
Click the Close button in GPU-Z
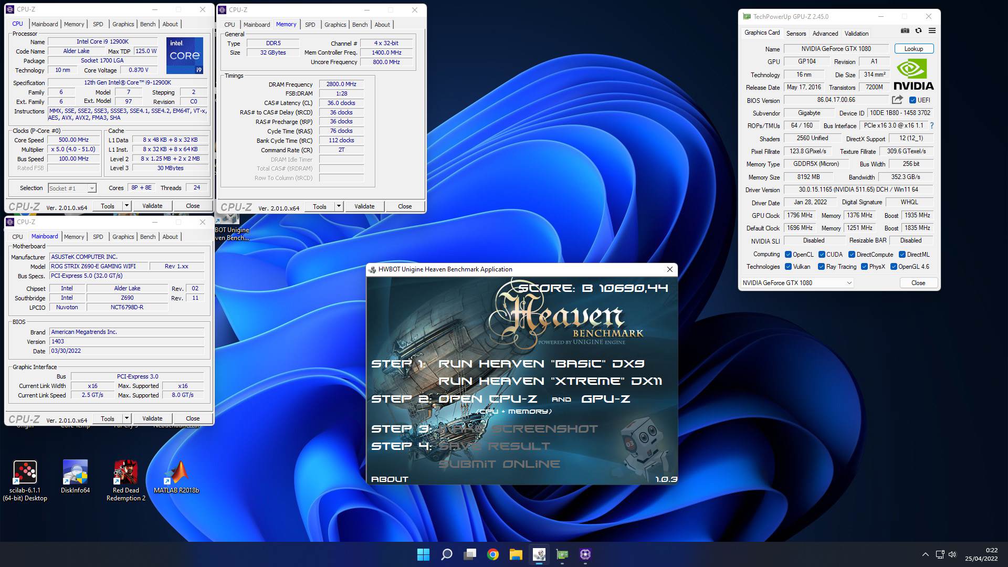pyautogui.click(x=918, y=282)
